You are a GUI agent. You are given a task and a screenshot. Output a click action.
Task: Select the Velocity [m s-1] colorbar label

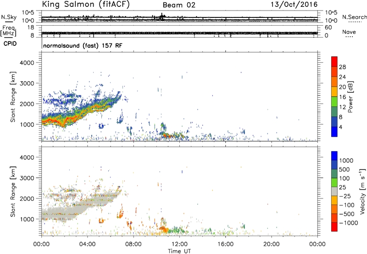(x=362, y=191)
